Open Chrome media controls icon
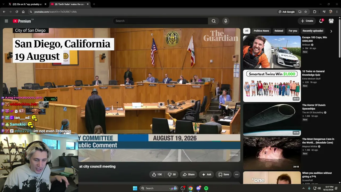This screenshot has height=192, width=341. (x=324, y=12)
